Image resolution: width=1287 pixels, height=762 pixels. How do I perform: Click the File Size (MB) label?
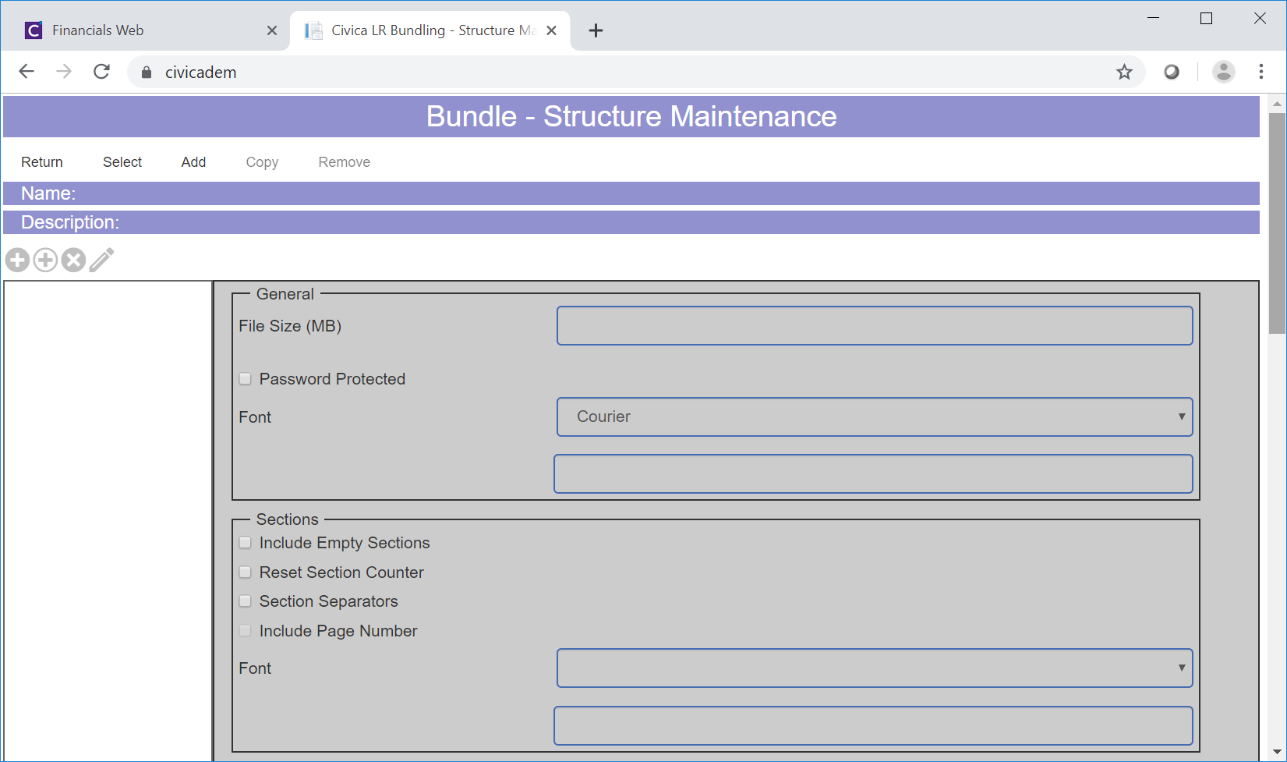(x=290, y=326)
